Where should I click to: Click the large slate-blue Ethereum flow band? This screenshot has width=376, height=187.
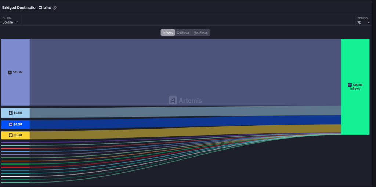[185, 72]
